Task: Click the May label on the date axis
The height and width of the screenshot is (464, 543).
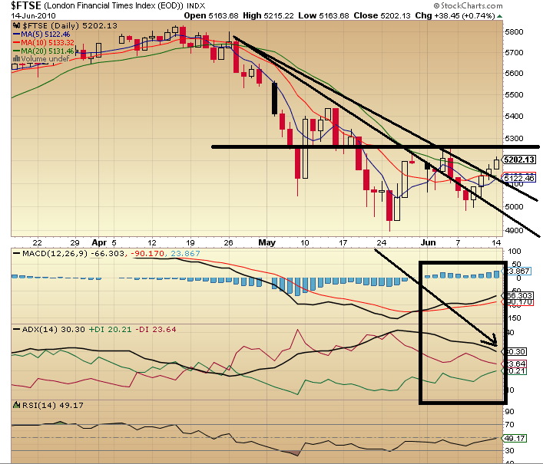Action: coord(266,242)
